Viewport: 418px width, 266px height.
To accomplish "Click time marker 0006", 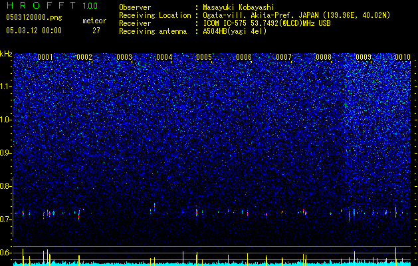I will point(244,57).
